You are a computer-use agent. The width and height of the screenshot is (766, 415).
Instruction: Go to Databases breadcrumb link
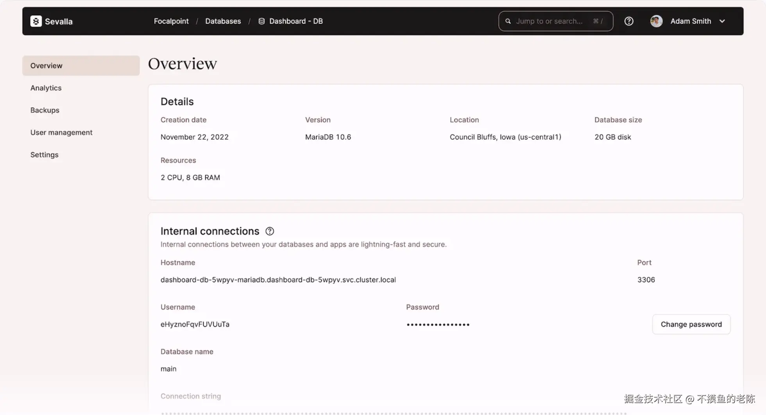pyautogui.click(x=223, y=21)
